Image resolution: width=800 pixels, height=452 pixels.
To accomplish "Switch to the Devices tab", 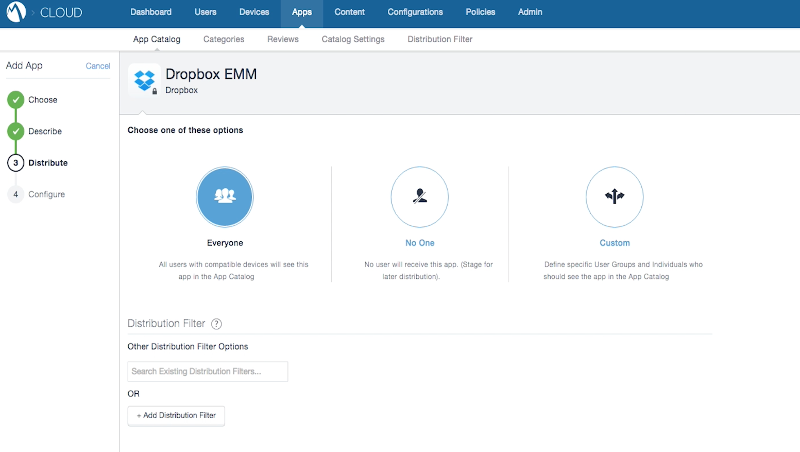I will pyautogui.click(x=254, y=12).
